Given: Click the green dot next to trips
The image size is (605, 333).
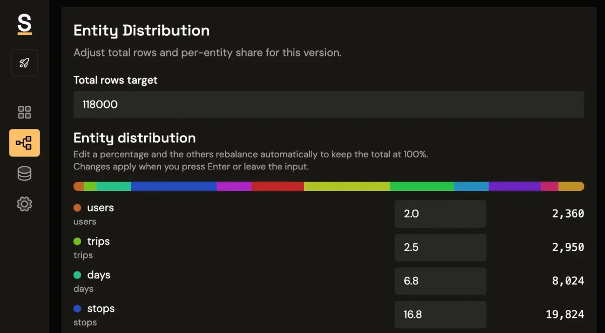Looking at the screenshot, I should (x=78, y=241).
